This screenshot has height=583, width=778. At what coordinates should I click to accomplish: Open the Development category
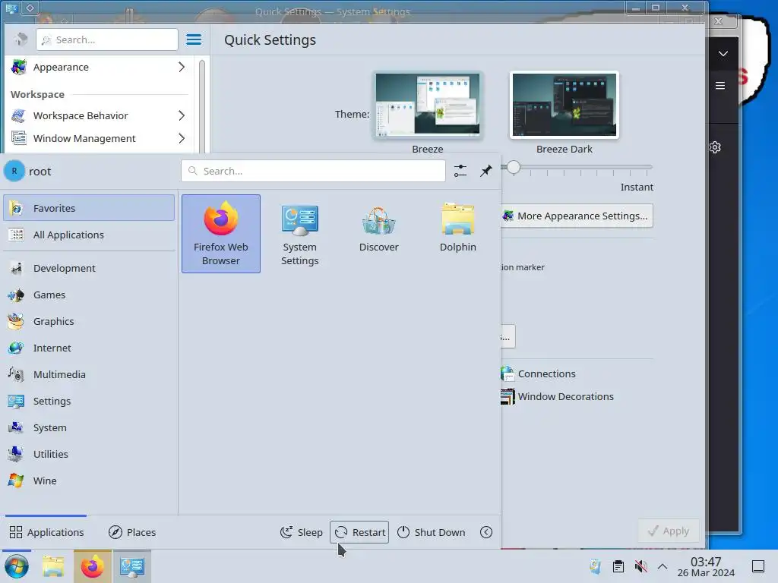pyautogui.click(x=89, y=268)
